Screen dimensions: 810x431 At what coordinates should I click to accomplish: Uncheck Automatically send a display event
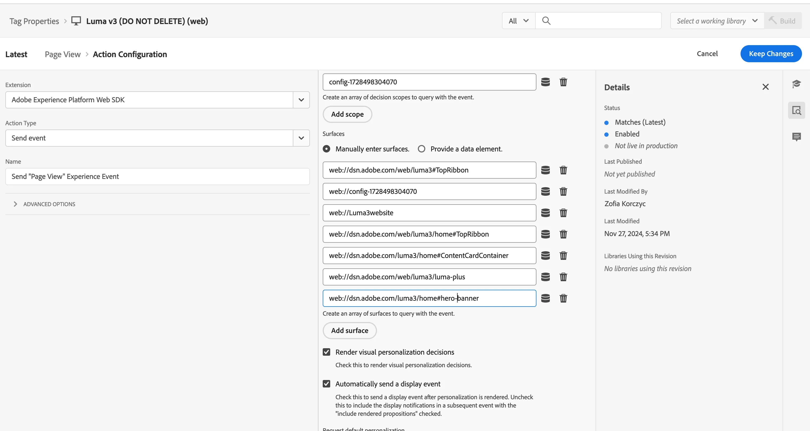coord(326,384)
